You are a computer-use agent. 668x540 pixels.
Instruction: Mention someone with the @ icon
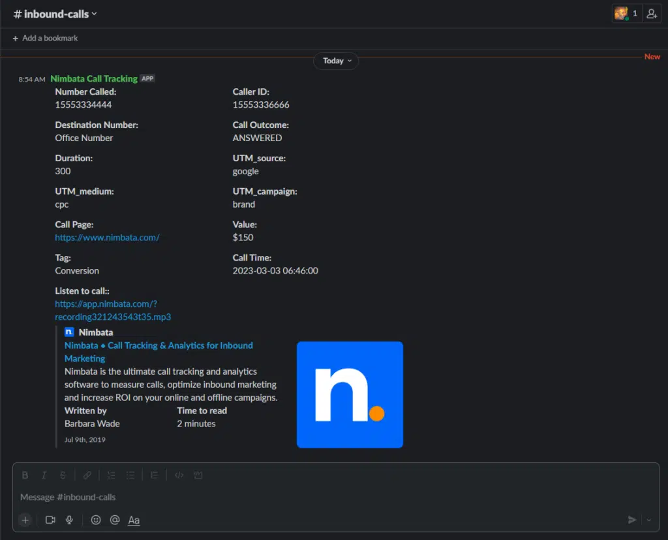click(x=115, y=520)
